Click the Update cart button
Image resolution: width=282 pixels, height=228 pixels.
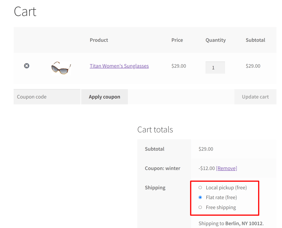255,97
